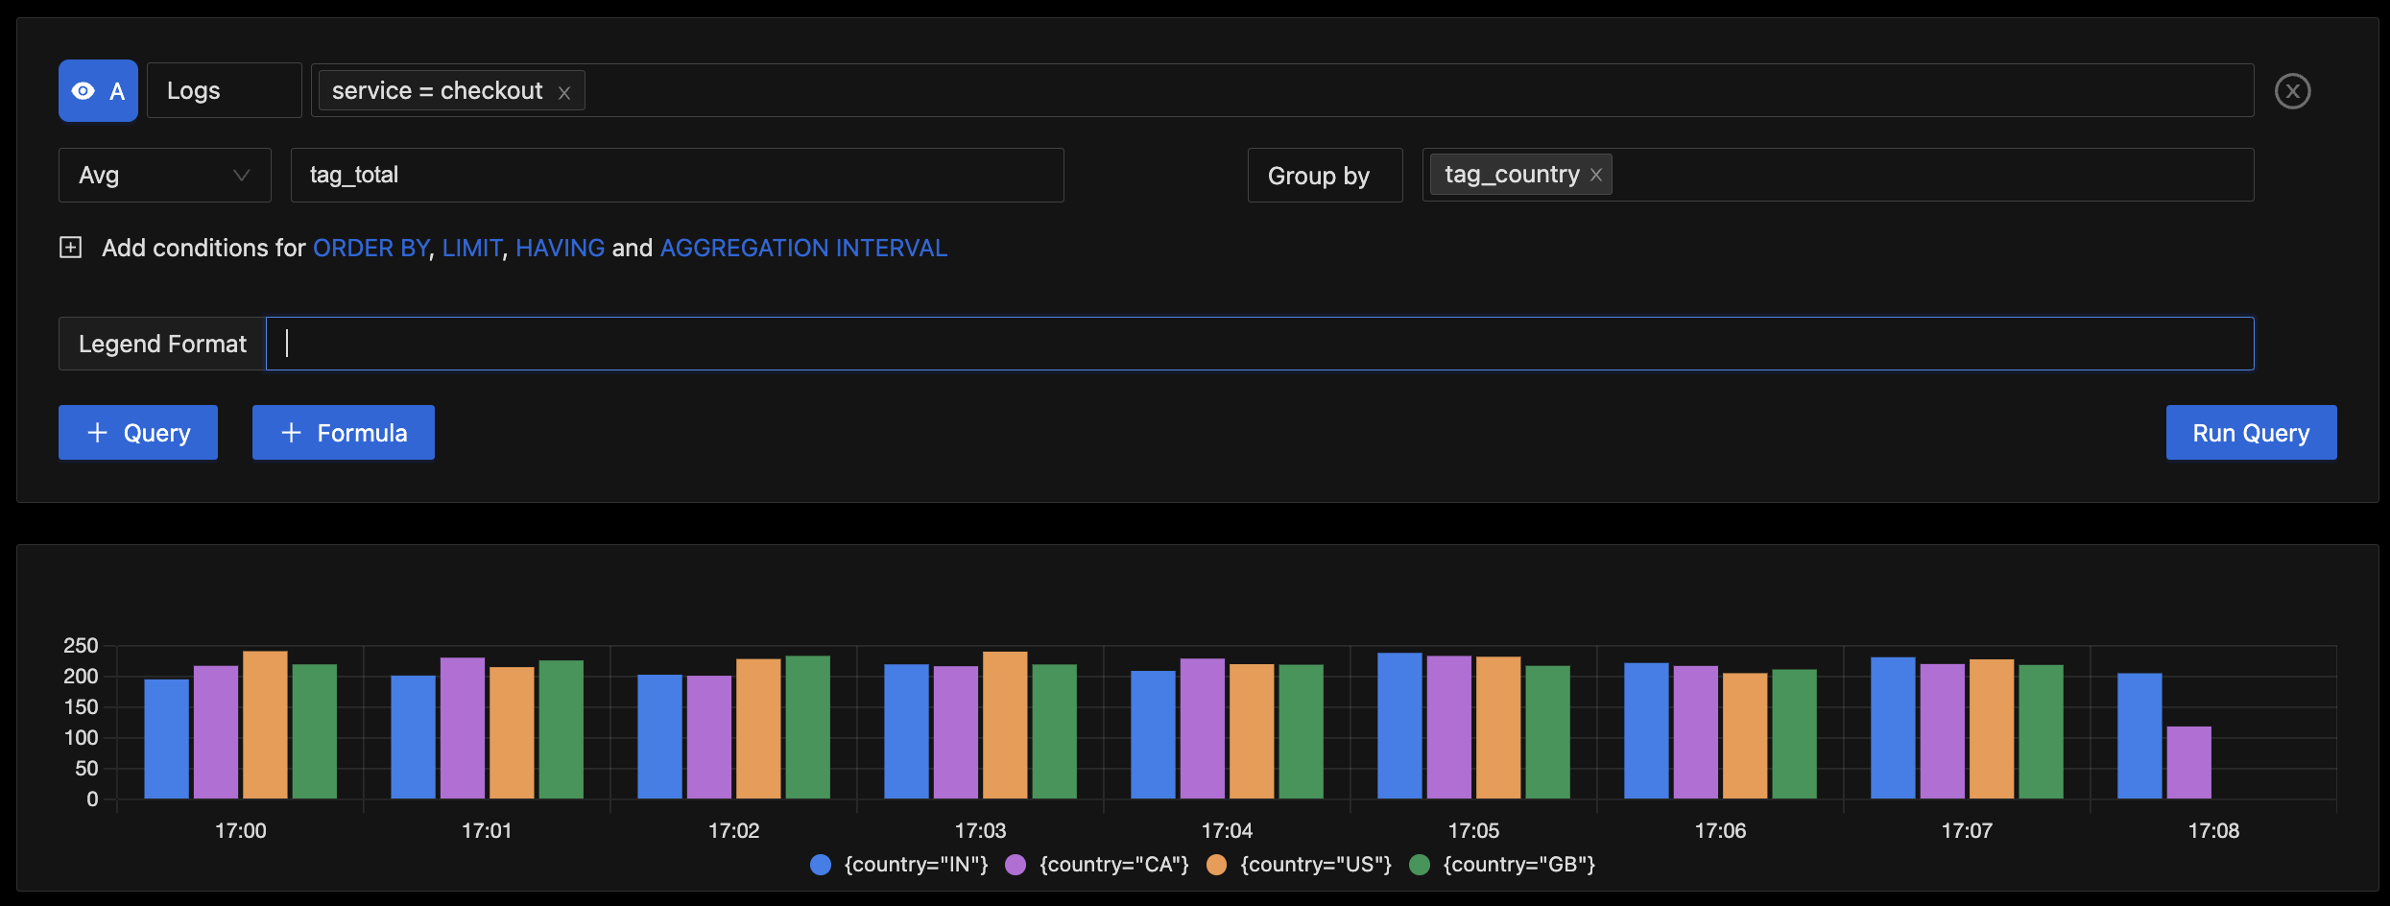2390x906 pixels.
Task: Click the blue IN bar at 17:05
Action: point(1399,726)
